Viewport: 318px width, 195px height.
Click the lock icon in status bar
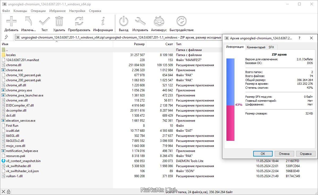8,191
